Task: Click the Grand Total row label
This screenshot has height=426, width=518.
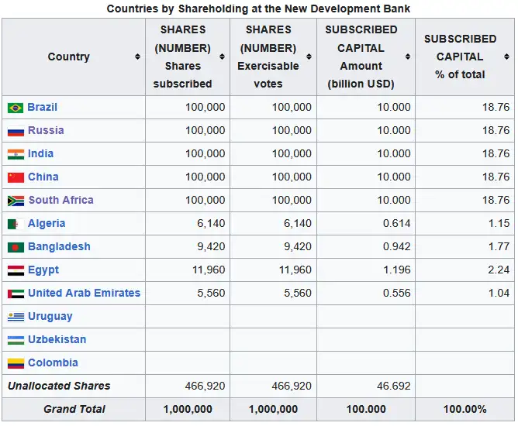Action: pos(74,409)
